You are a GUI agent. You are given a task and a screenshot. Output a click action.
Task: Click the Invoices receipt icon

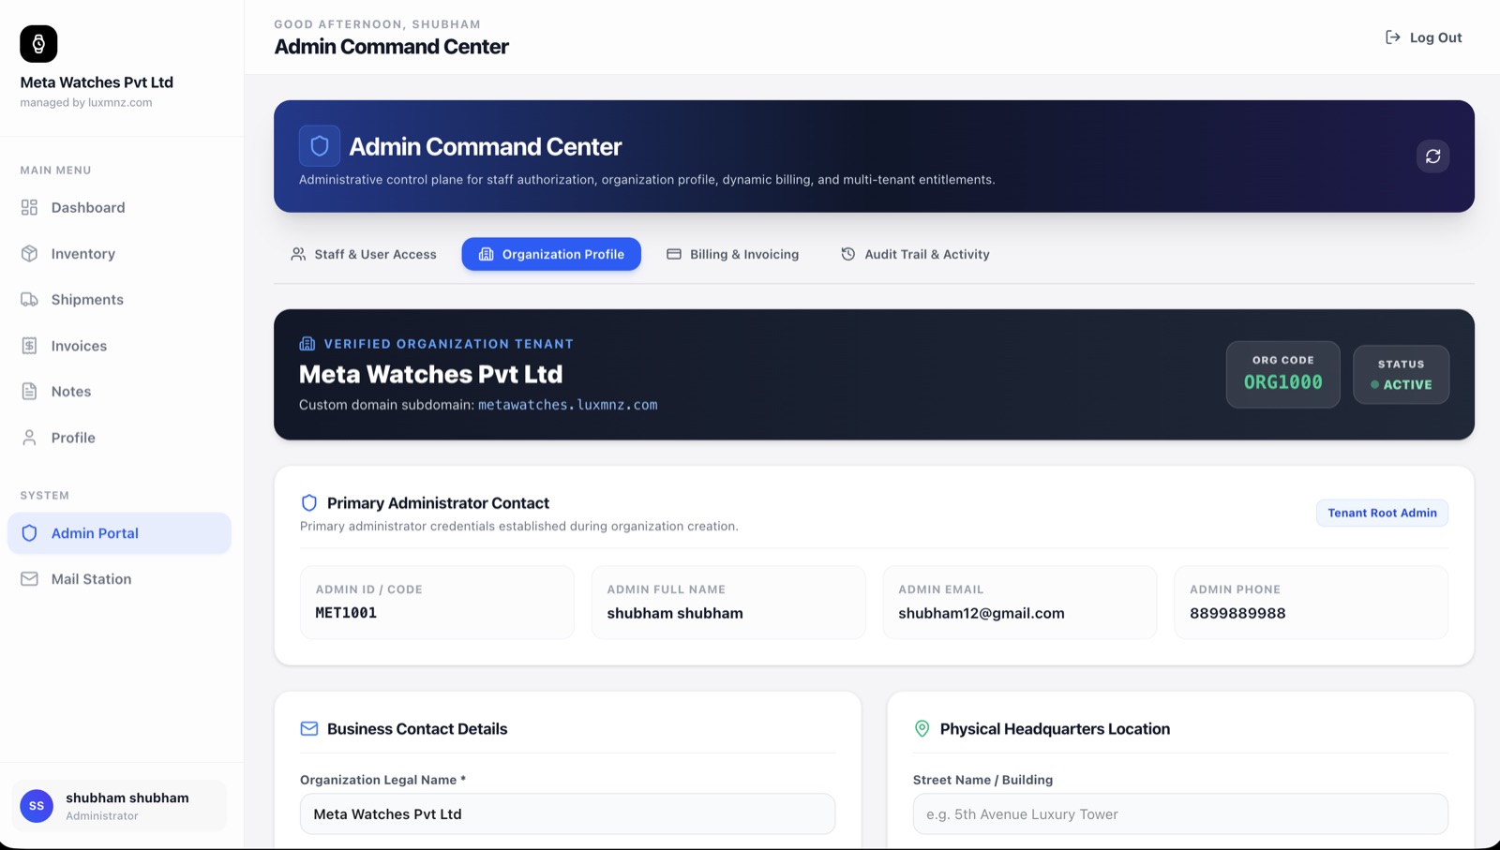pyautogui.click(x=29, y=346)
